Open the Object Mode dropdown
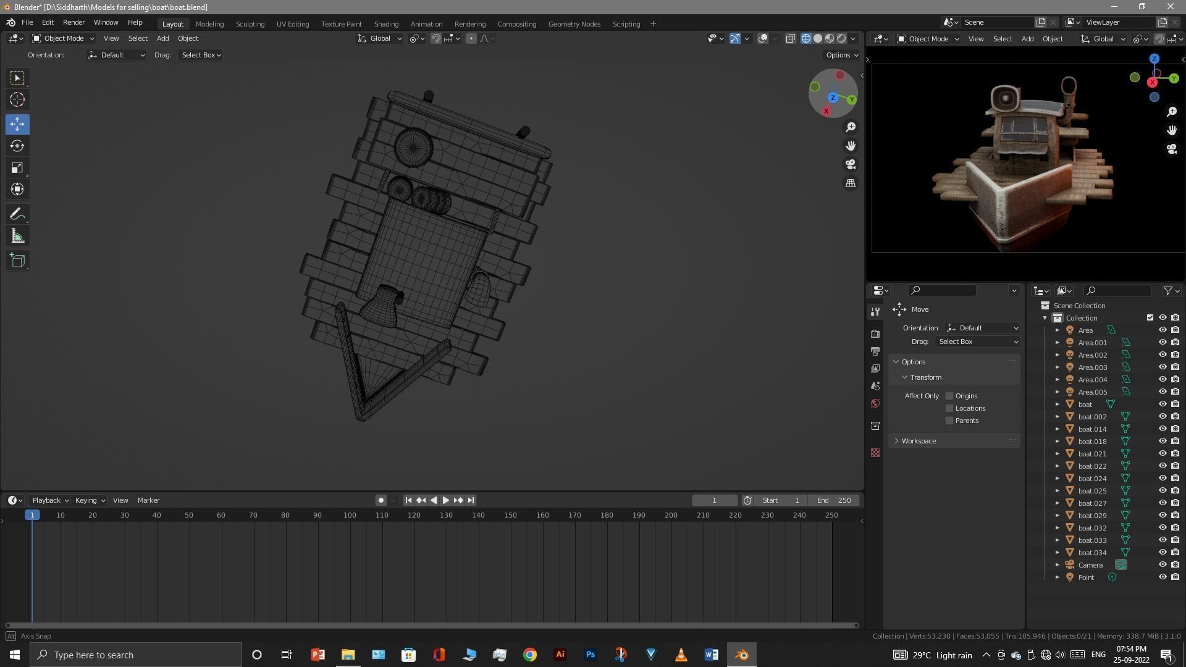Viewport: 1186px width, 667px height. 62,38
